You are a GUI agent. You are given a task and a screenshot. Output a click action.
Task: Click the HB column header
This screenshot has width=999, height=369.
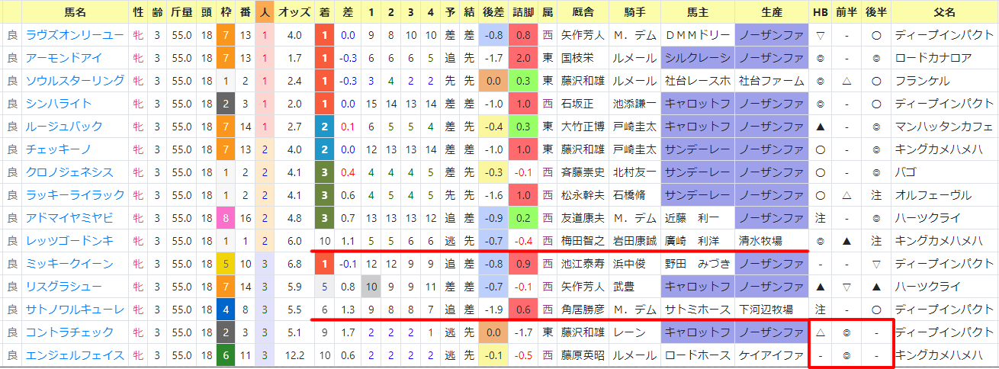pos(821,12)
